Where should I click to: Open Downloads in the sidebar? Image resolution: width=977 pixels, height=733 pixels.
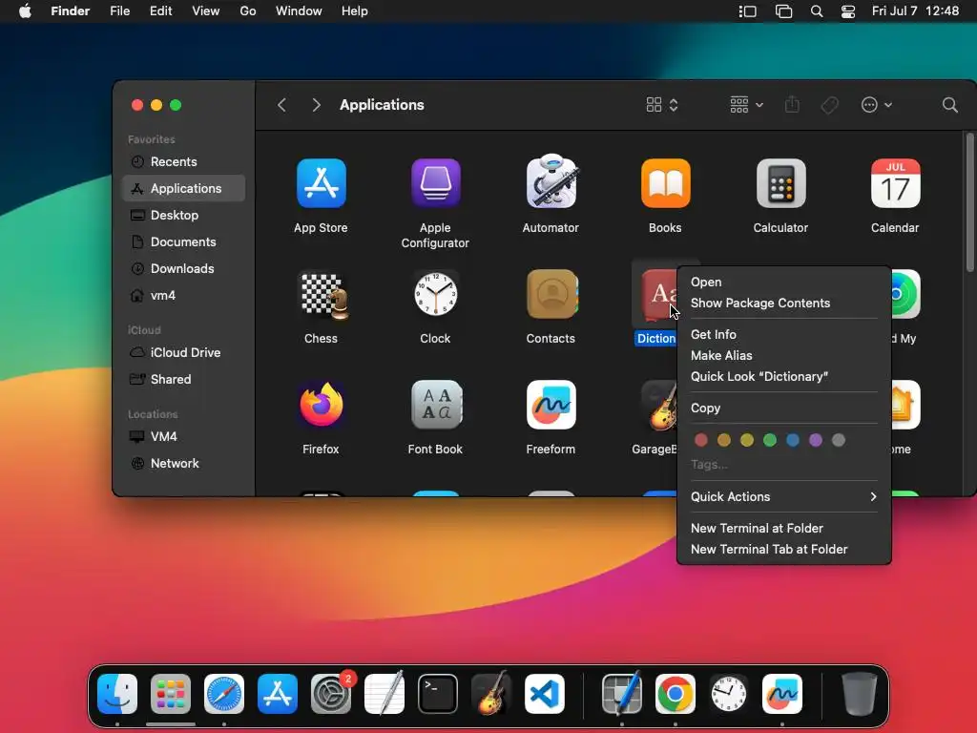(x=184, y=268)
